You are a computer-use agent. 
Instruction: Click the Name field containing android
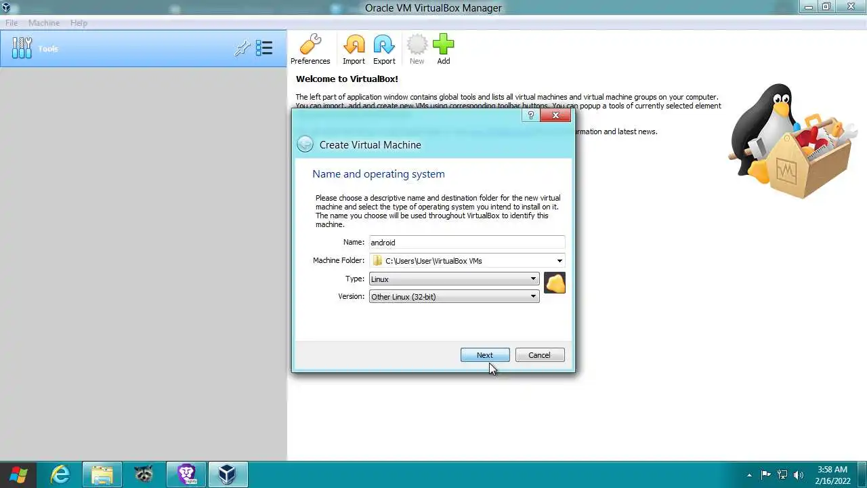[x=467, y=243]
